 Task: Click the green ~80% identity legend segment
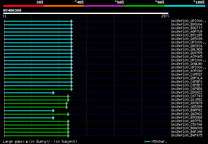tap(144, 6)
